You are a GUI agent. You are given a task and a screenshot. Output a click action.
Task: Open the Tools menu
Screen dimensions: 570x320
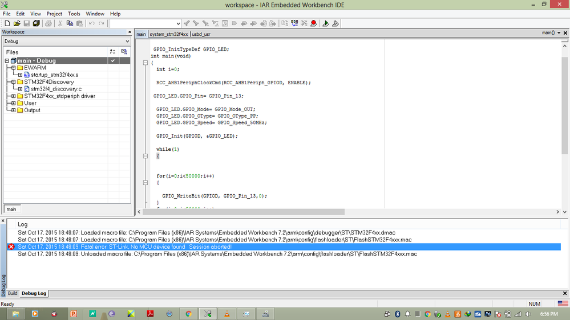pyautogui.click(x=74, y=14)
